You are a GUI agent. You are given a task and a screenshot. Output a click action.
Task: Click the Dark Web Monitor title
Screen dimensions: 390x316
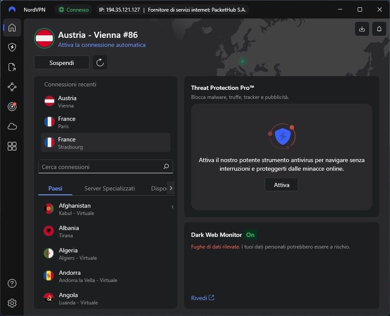tap(217, 235)
